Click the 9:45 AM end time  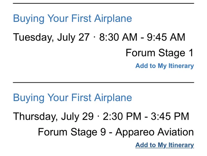point(166,37)
